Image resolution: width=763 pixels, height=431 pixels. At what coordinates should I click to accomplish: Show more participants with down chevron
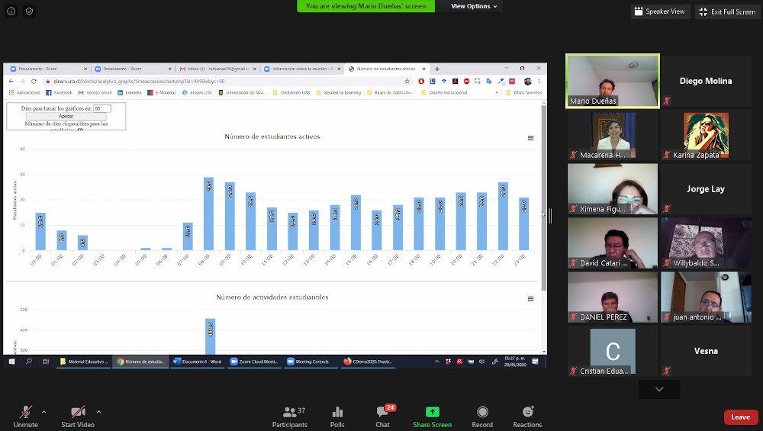(659, 389)
